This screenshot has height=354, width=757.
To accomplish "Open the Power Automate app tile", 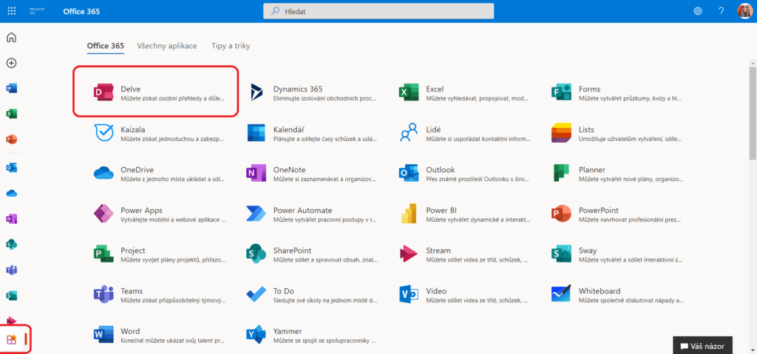I will pyautogui.click(x=310, y=214).
